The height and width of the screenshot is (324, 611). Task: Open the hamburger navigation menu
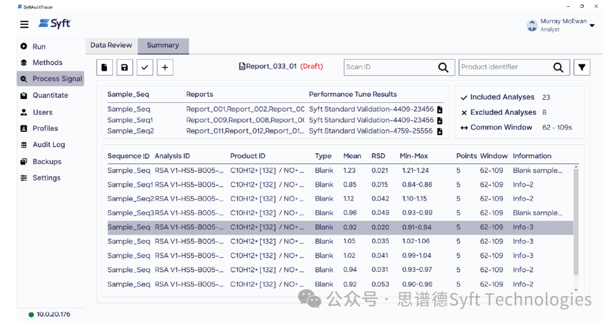point(24,24)
